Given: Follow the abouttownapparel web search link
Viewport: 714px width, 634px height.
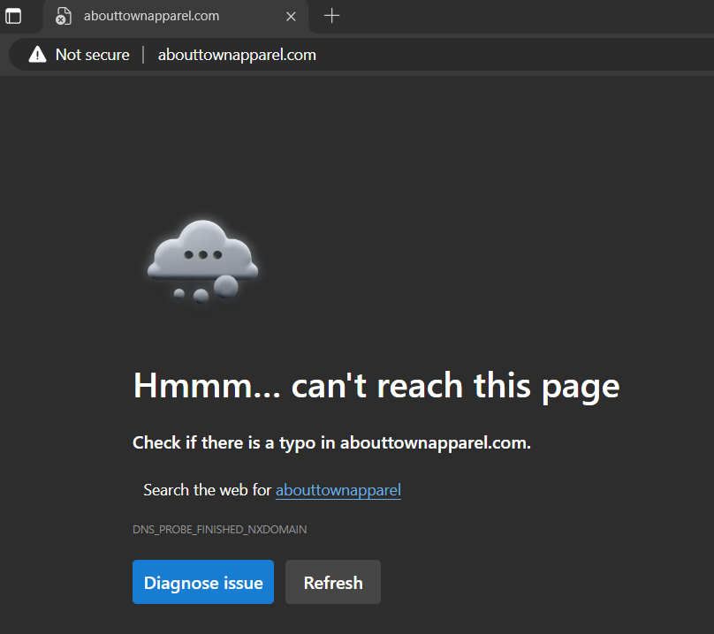Looking at the screenshot, I should [x=338, y=489].
